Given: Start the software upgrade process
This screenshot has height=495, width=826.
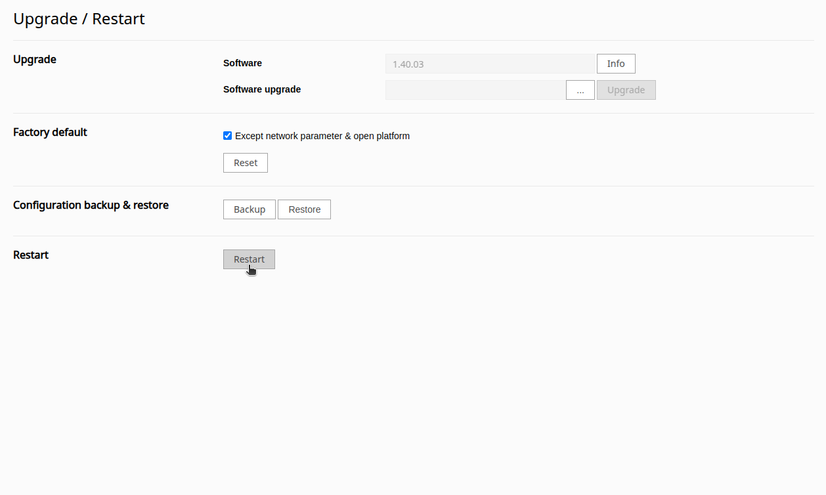Looking at the screenshot, I should click(x=625, y=89).
